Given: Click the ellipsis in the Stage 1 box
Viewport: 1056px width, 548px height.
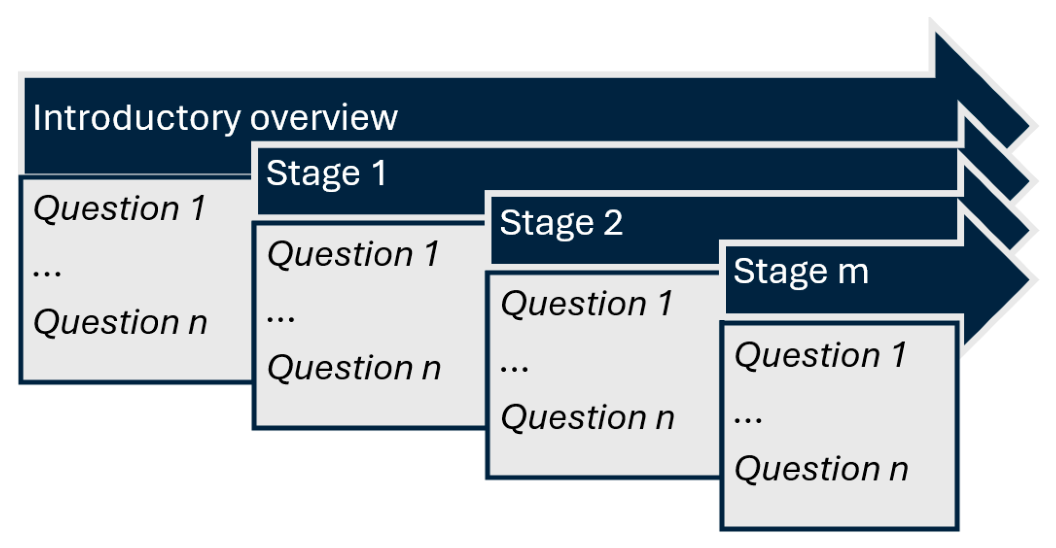Looking at the screenshot, I should point(281,318).
